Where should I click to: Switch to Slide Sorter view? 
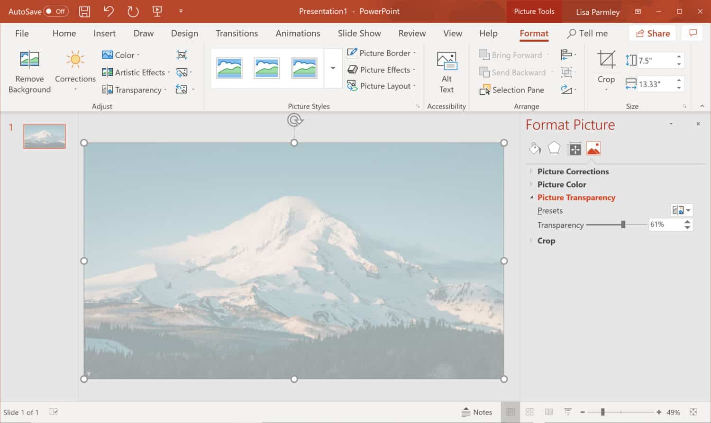[529, 412]
